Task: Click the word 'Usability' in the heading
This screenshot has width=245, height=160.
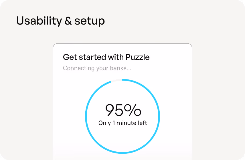Action: 39,21
